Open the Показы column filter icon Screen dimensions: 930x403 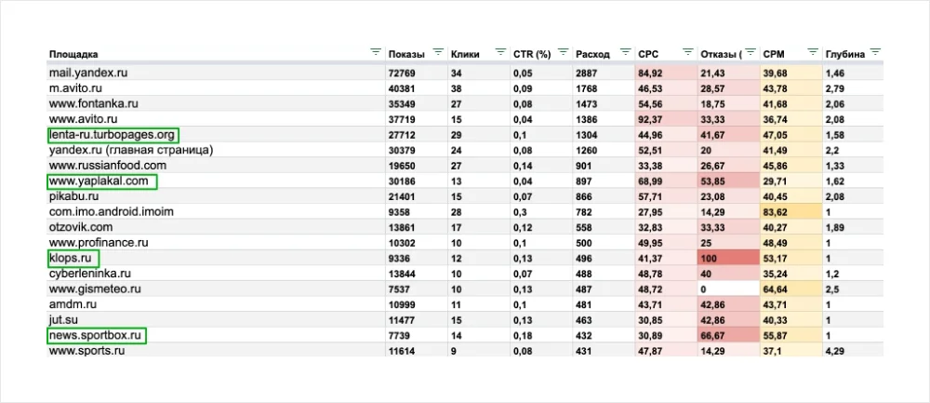pos(437,52)
